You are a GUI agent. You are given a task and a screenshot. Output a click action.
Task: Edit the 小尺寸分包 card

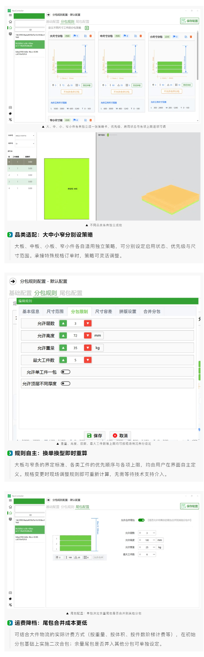tap(186, 37)
